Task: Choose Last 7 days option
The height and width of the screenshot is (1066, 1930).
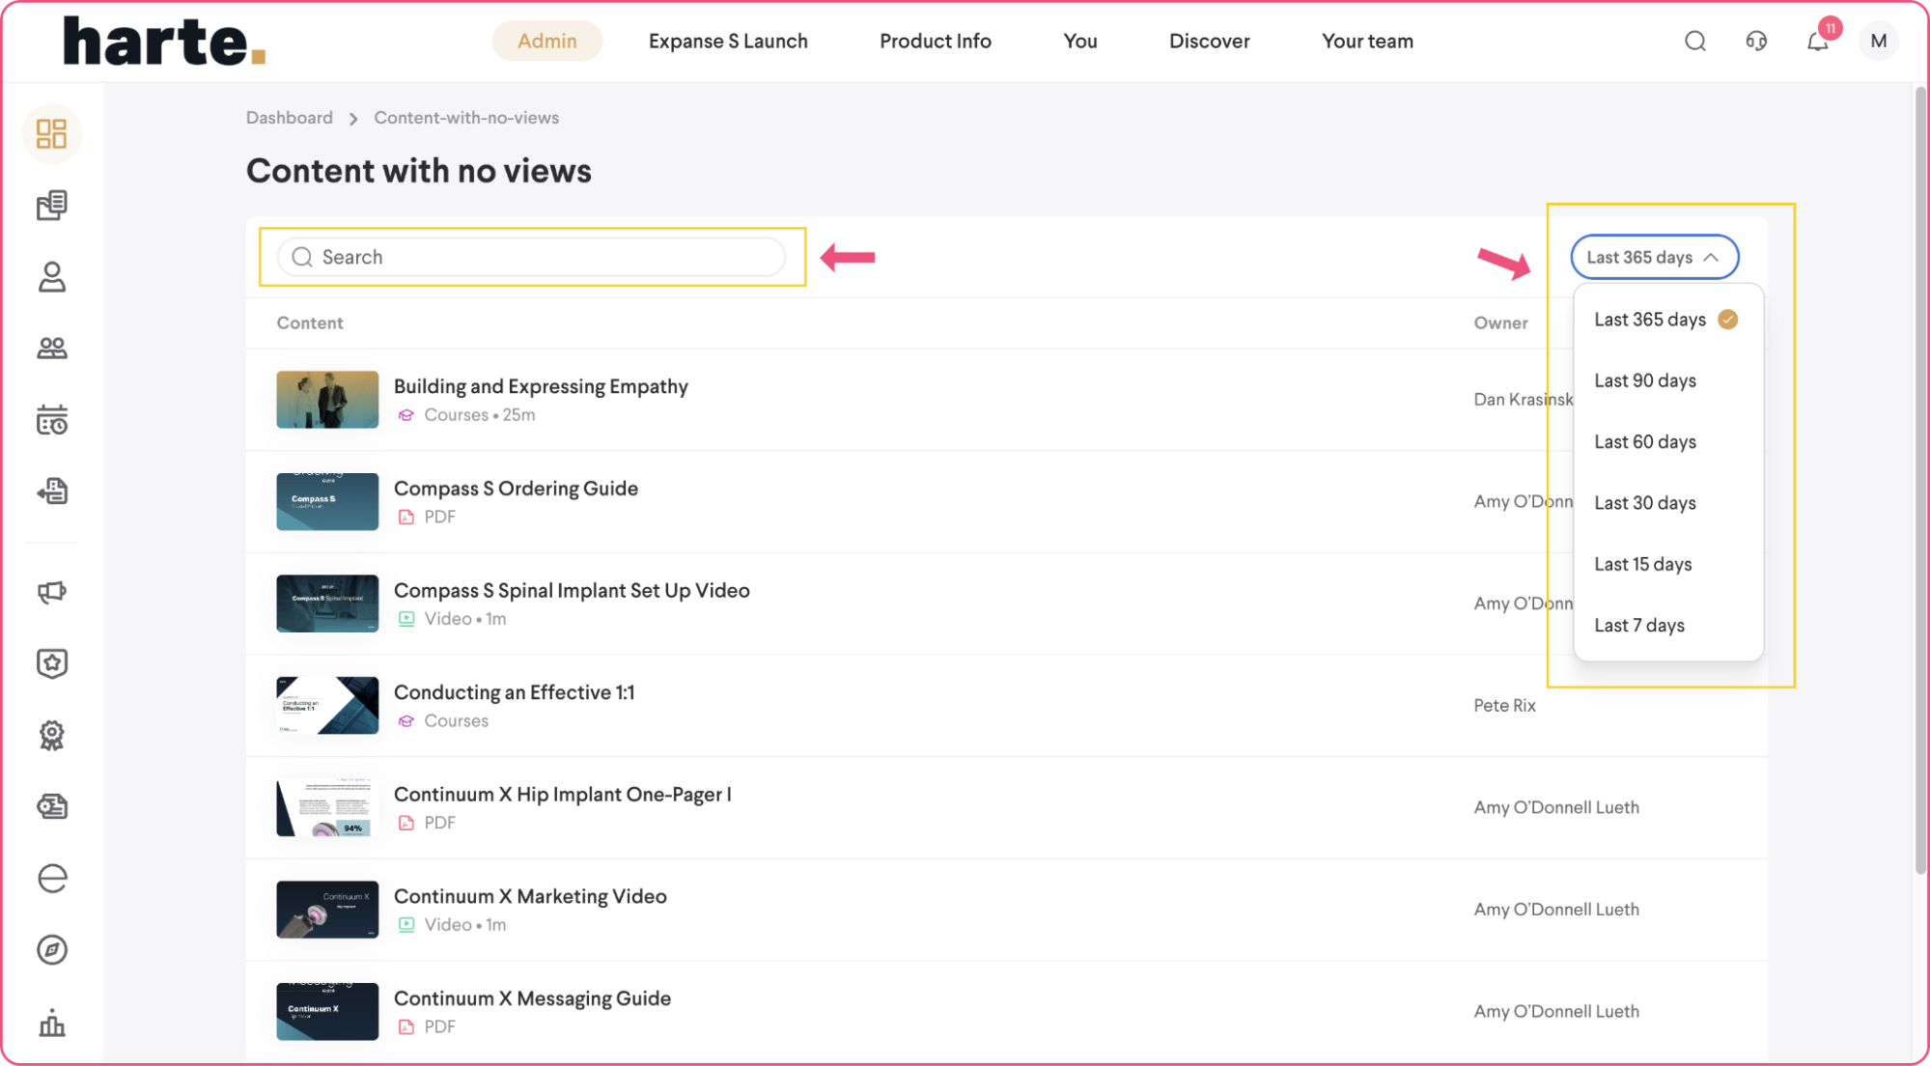Action: tap(1639, 626)
